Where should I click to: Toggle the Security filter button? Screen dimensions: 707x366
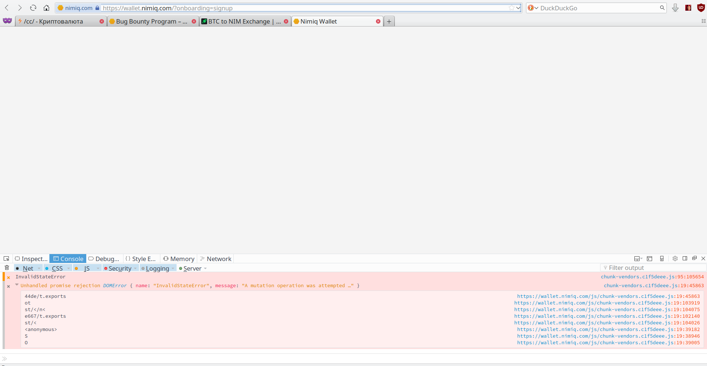[118, 268]
